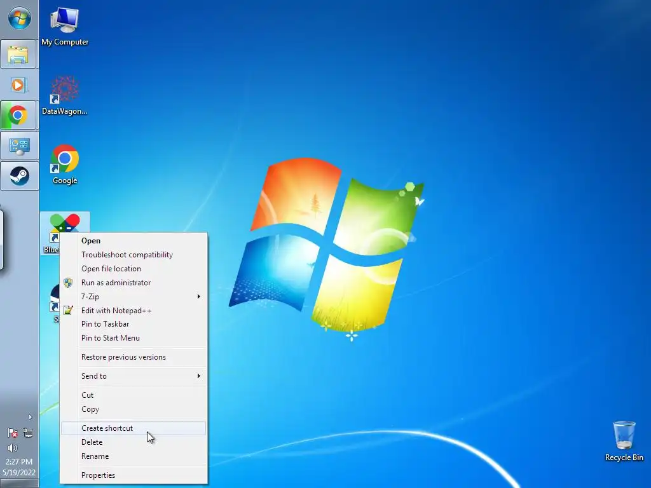Choose Properties in the context menu

[134, 475]
